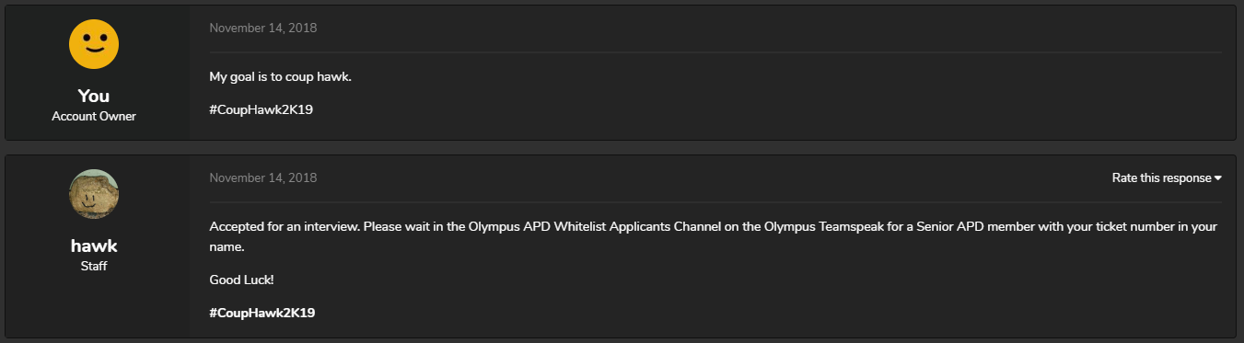
Task: Open the bold #CoupHawk2K19 tag in hawk's reply
Action: click(262, 313)
